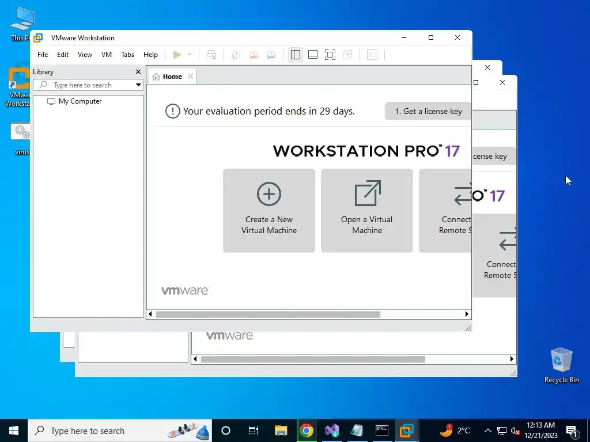Revert to snapshot toolbar icon
The width and height of the screenshot is (590, 442).
point(254,55)
